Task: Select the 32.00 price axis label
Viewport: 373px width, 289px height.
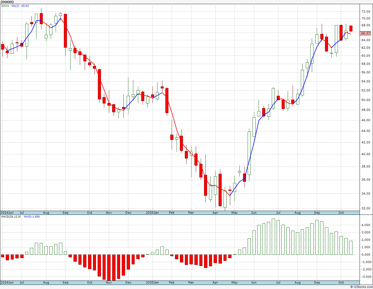Action: [x=366, y=208]
